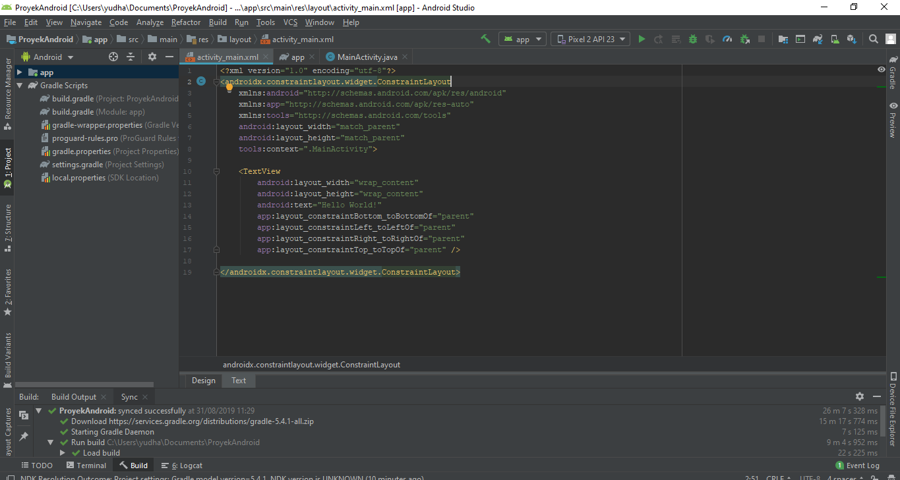Show the Gradle tool window on the right
The width and height of the screenshot is (900, 480).
pyautogui.click(x=892, y=76)
